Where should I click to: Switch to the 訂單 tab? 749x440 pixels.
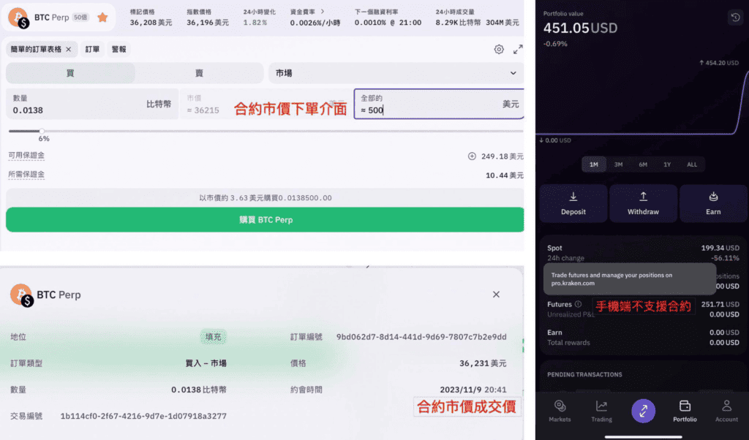[92, 49]
